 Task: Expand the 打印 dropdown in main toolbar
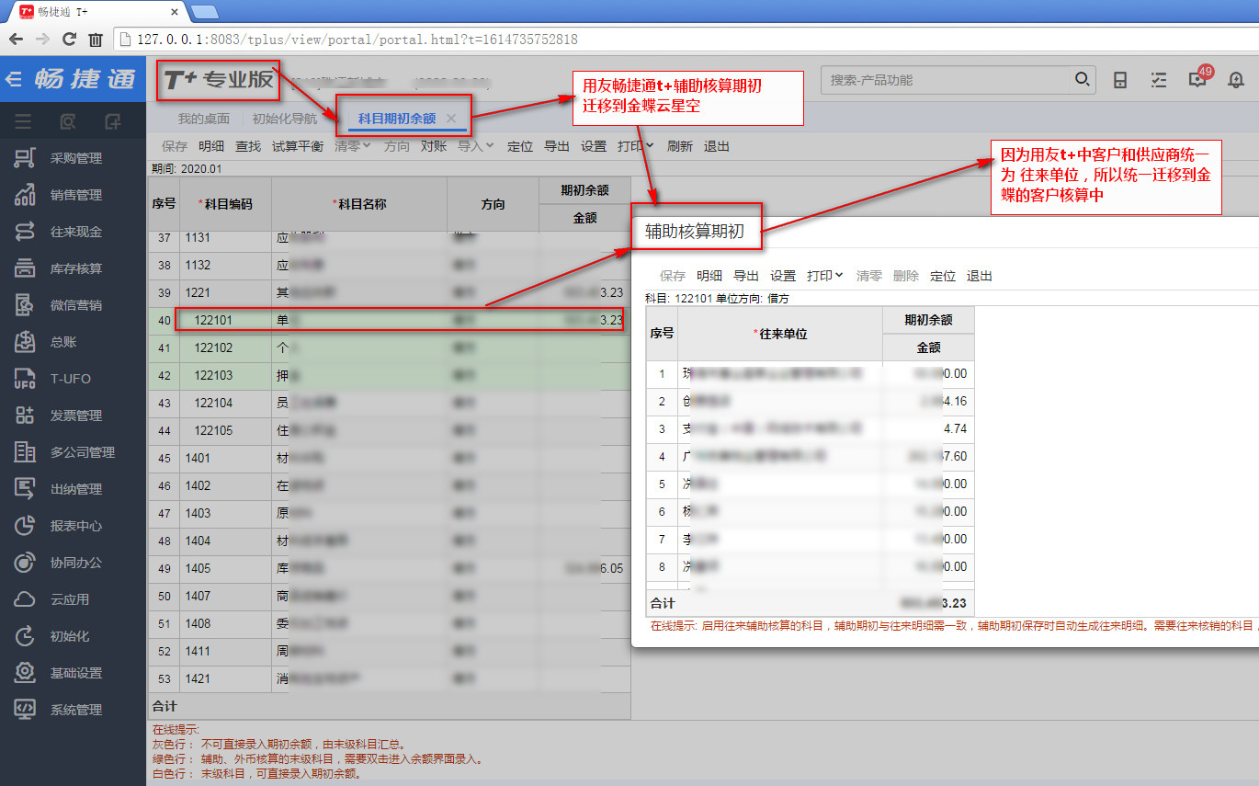point(635,146)
